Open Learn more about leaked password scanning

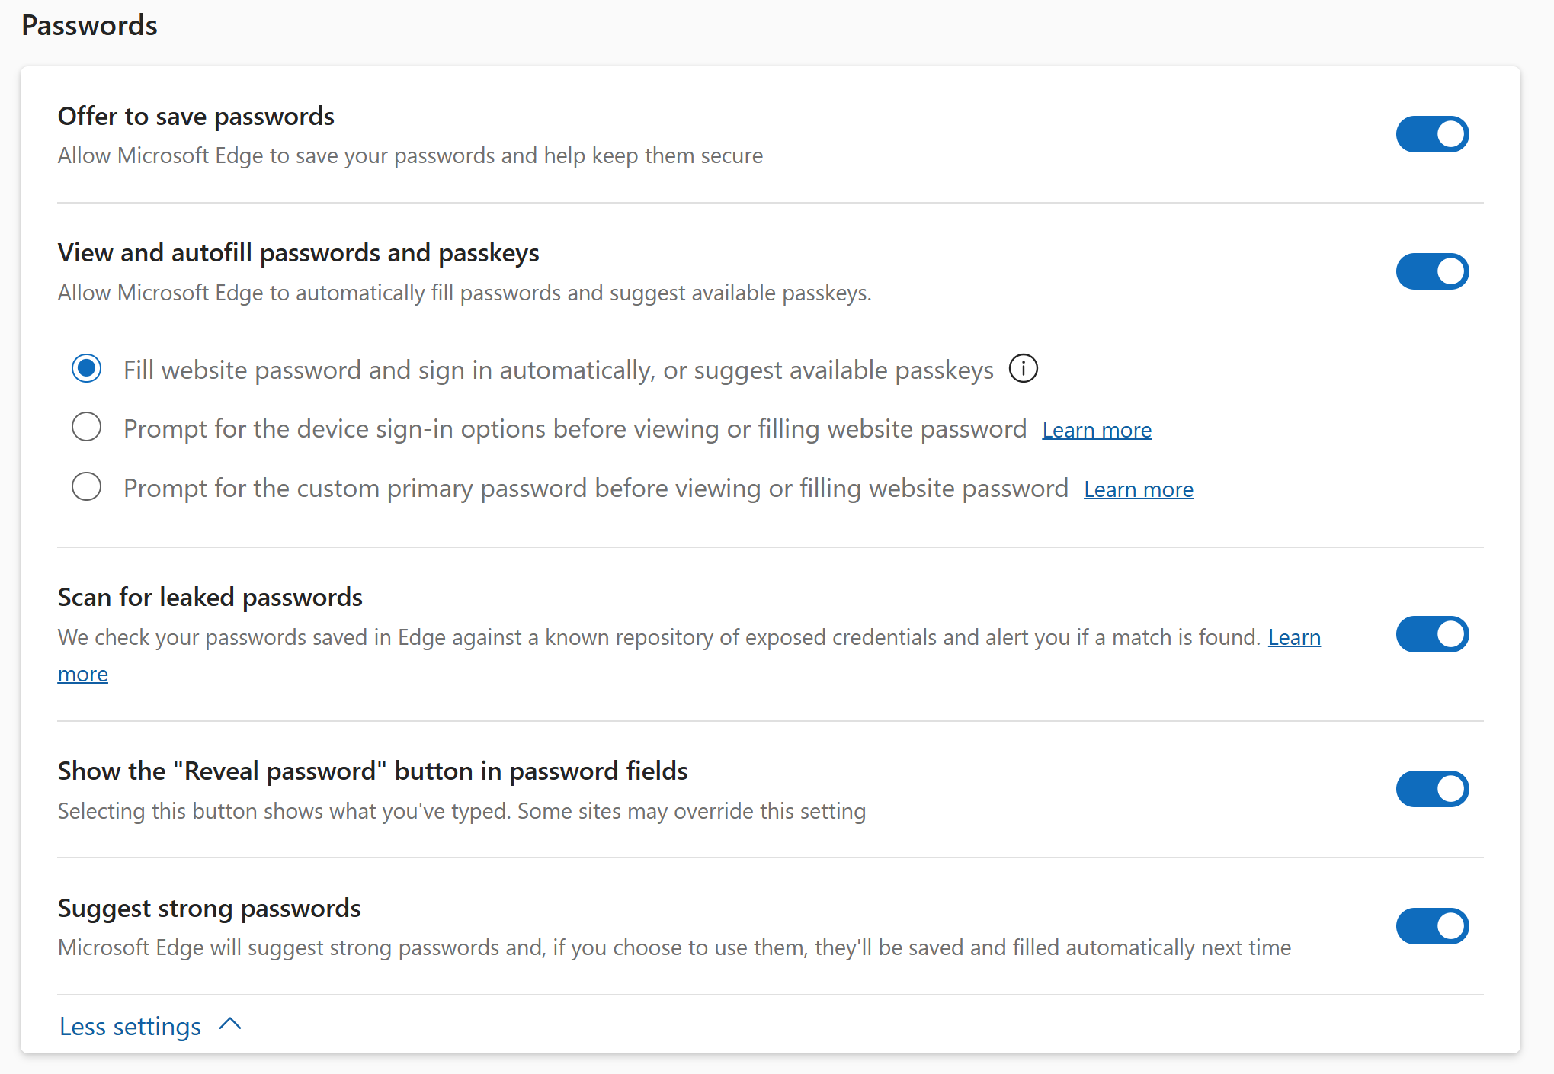[x=1295, y=637]
